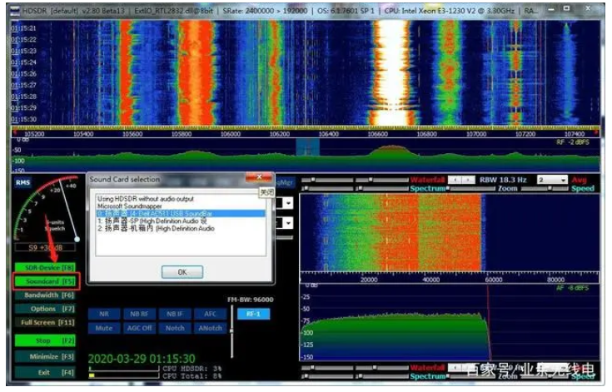
Task: Switch on the AFC button
Action: point(210,314)
